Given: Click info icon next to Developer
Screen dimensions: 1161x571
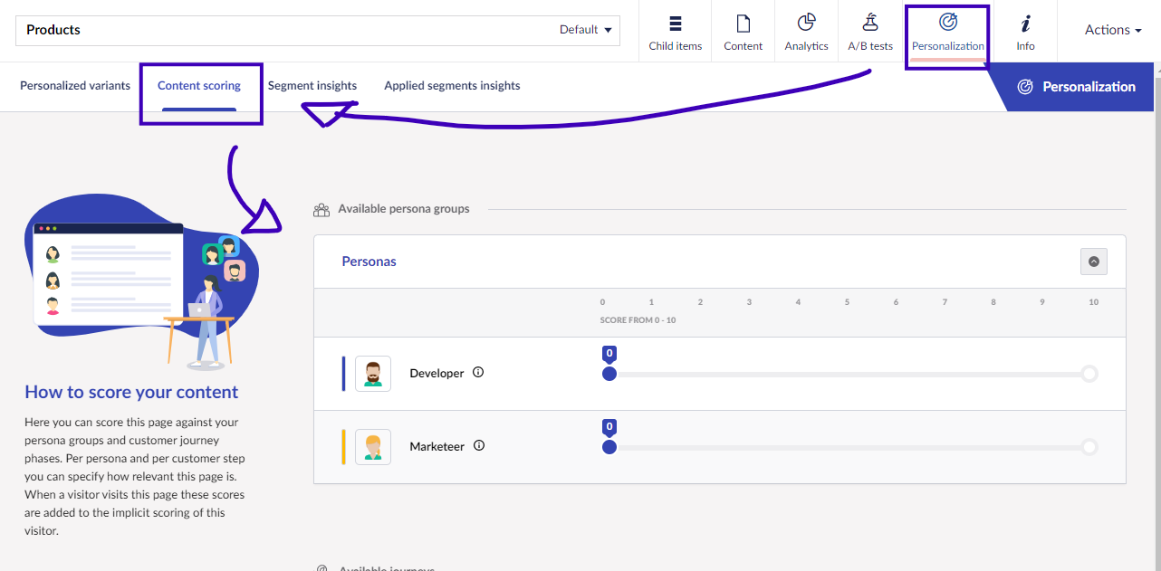Looking at the screenshot, I should 478,372.
